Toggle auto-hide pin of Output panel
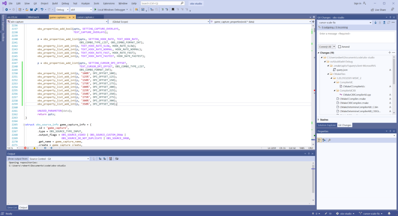Image resolution: width=398 pixels, height=216 pixels. click(x=309, y=154)
